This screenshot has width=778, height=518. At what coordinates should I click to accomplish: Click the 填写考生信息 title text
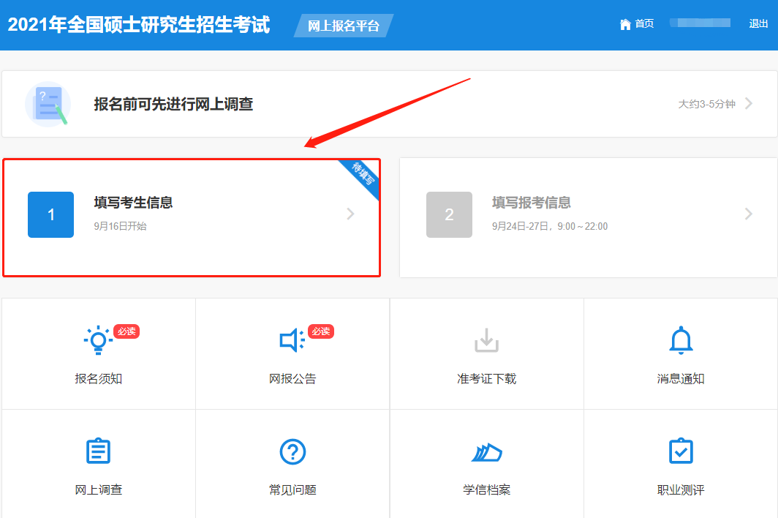point(134,203)
